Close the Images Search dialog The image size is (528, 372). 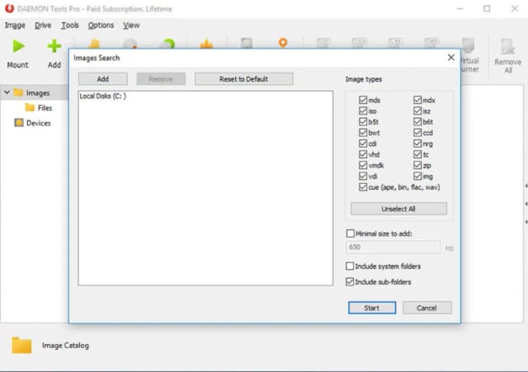point(451,58)
